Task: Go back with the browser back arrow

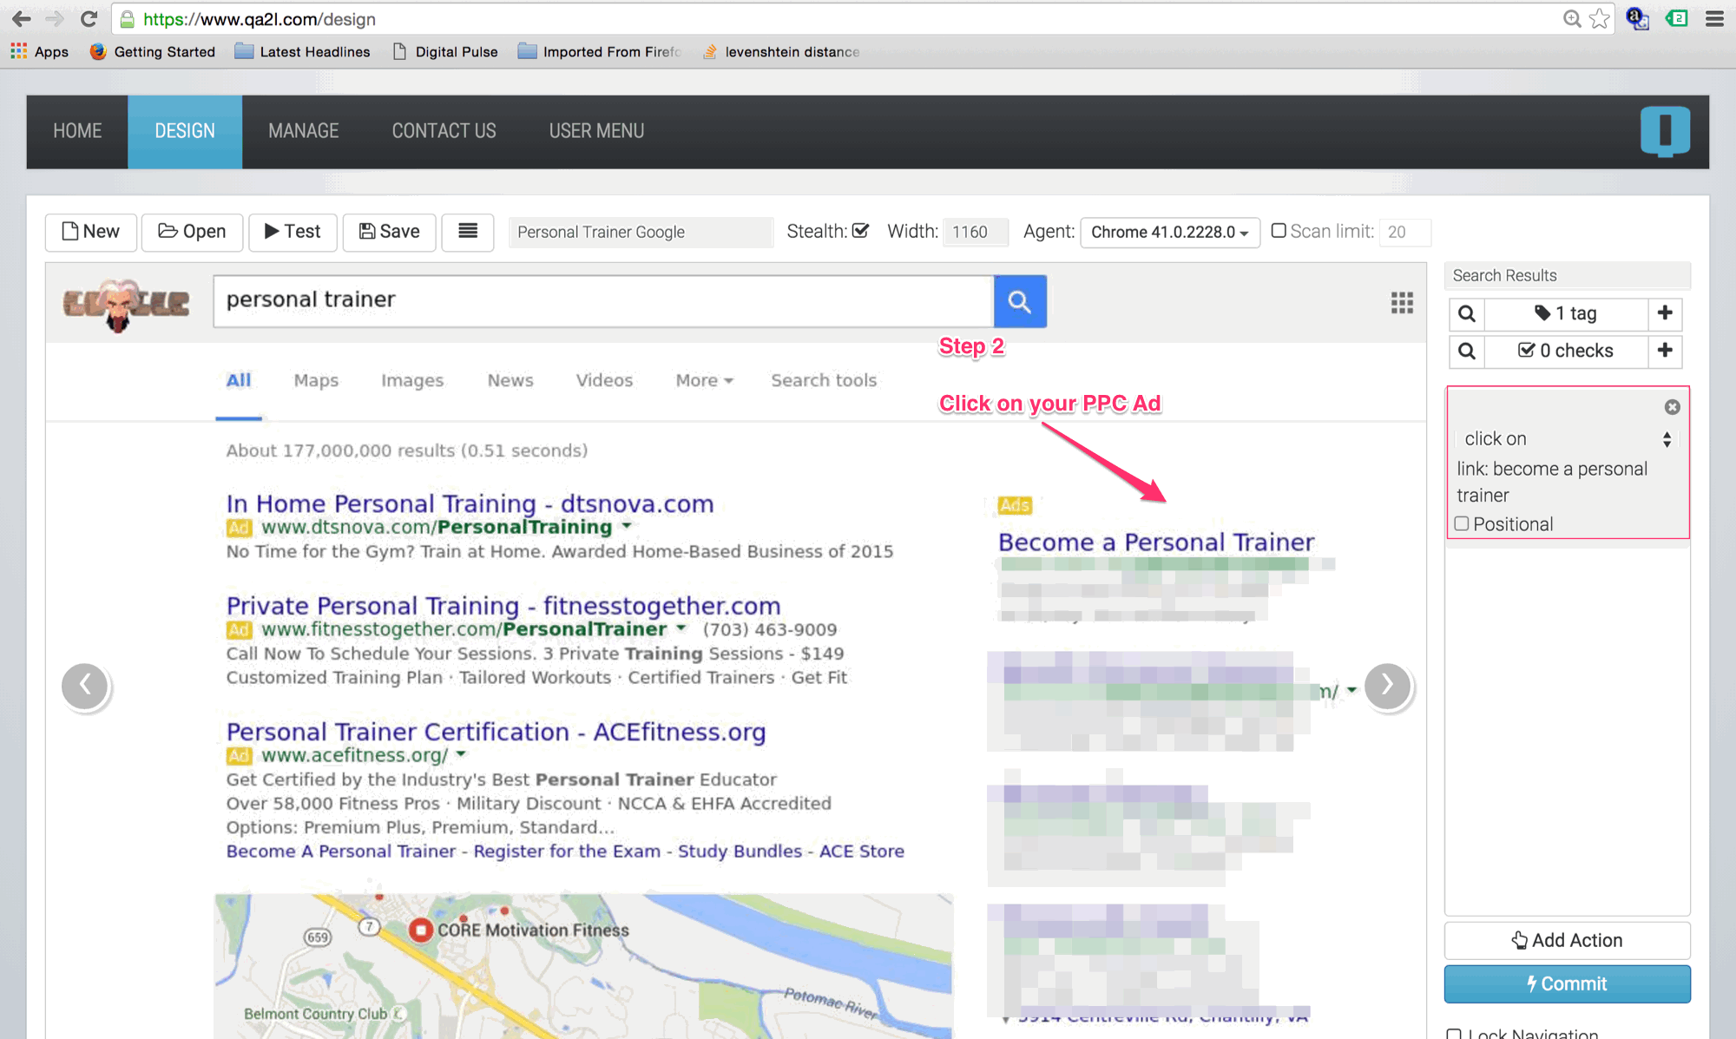Action: coord(21,18)
